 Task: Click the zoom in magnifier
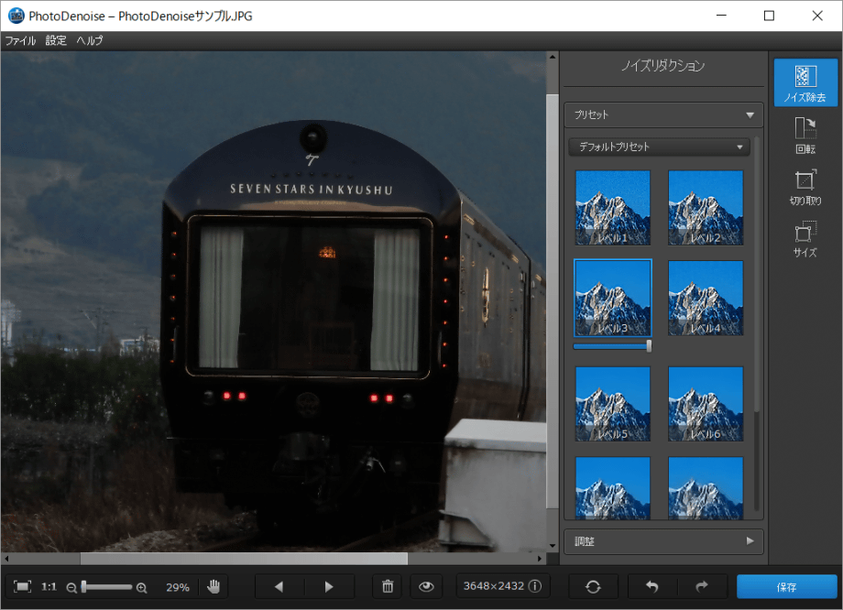[141, 587]
